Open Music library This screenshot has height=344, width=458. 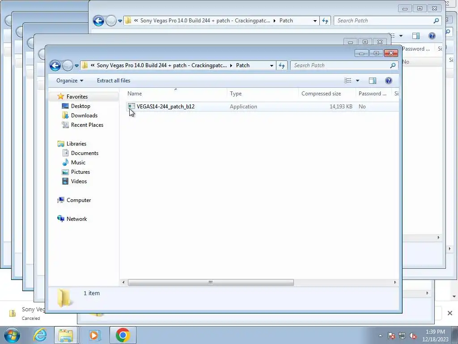click(x=78, y=162)
